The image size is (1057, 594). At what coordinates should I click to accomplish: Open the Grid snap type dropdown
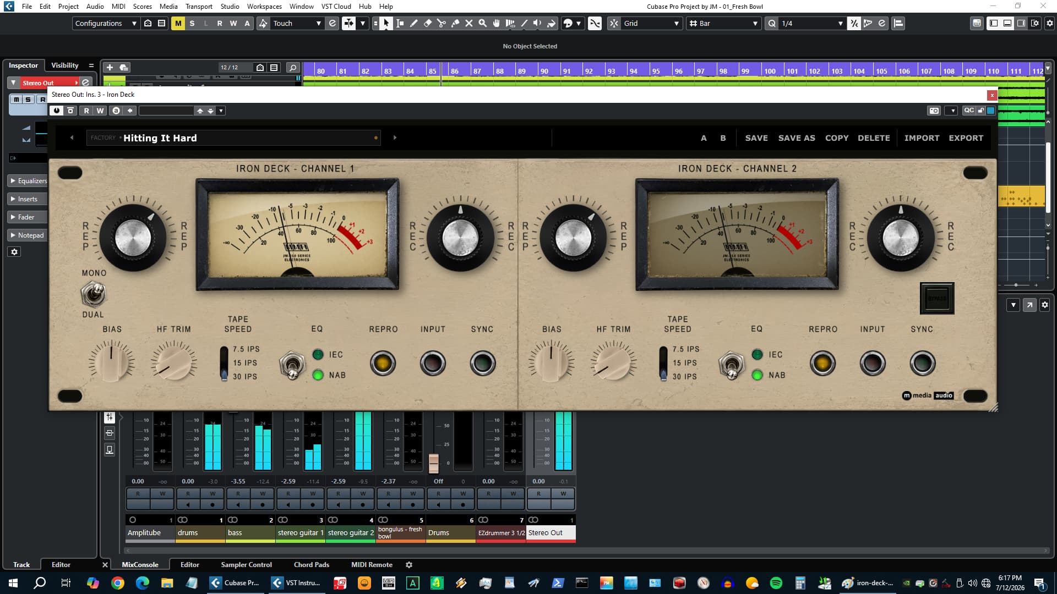652,23
